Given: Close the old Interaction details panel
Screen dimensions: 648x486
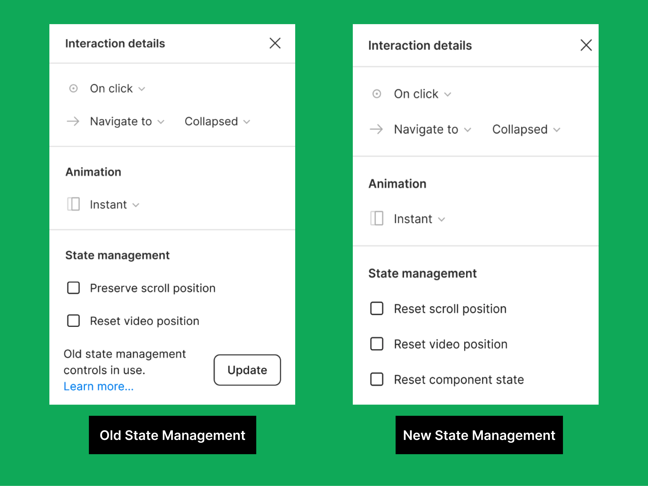Looking at the screenshot, I should tap(275, 43).
